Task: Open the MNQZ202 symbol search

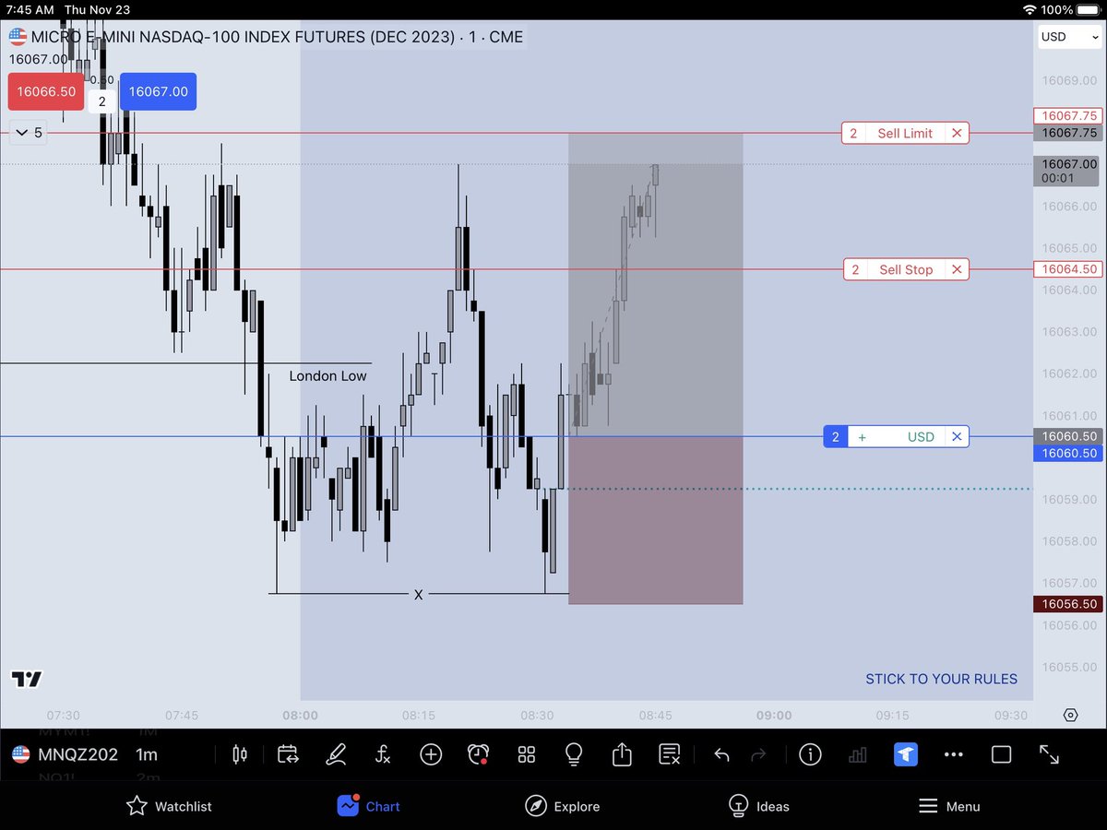Action: point(77,754)
